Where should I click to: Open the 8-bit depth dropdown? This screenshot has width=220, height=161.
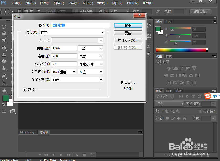pyautogui.click(x=91, y=72)
